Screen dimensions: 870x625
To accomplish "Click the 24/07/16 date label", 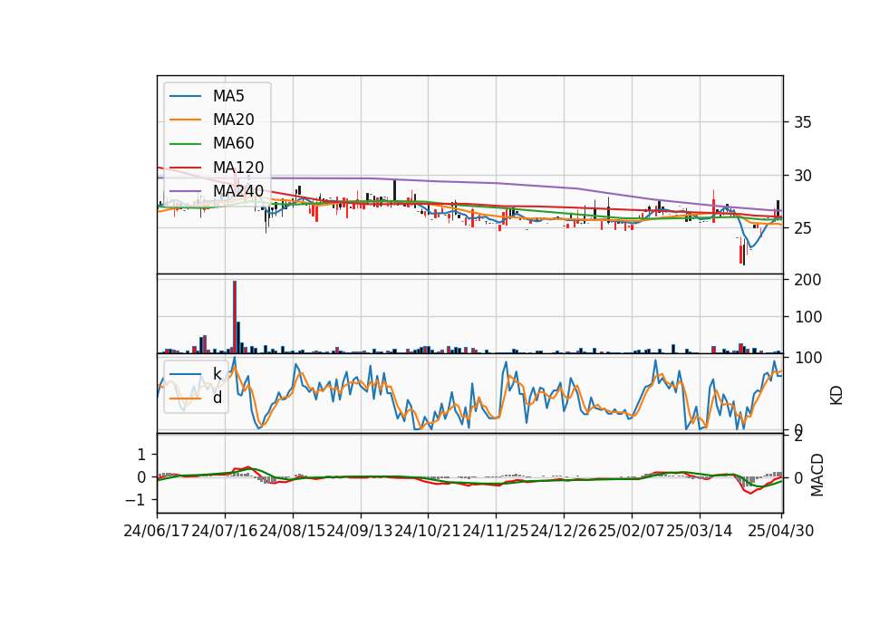I will coord(225,531).
